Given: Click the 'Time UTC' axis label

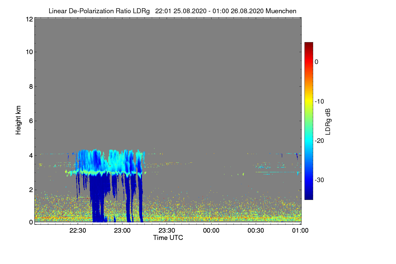Looking at the screenshot, I should (x=168, y=238).
